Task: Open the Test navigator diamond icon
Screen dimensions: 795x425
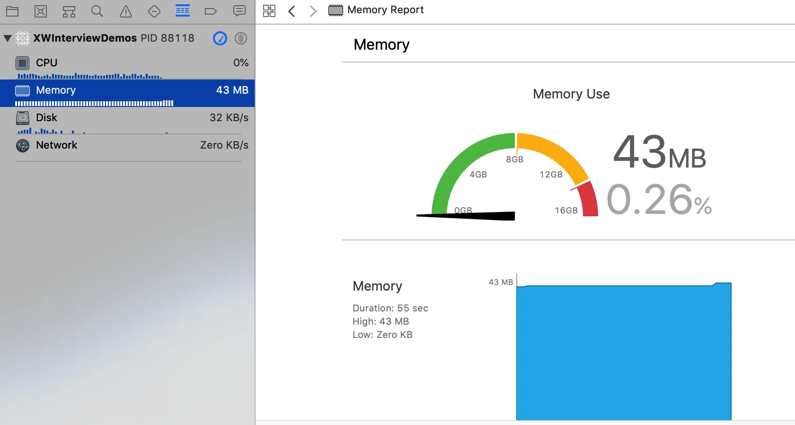Action: pyautogui.click(x=154, y=11)
